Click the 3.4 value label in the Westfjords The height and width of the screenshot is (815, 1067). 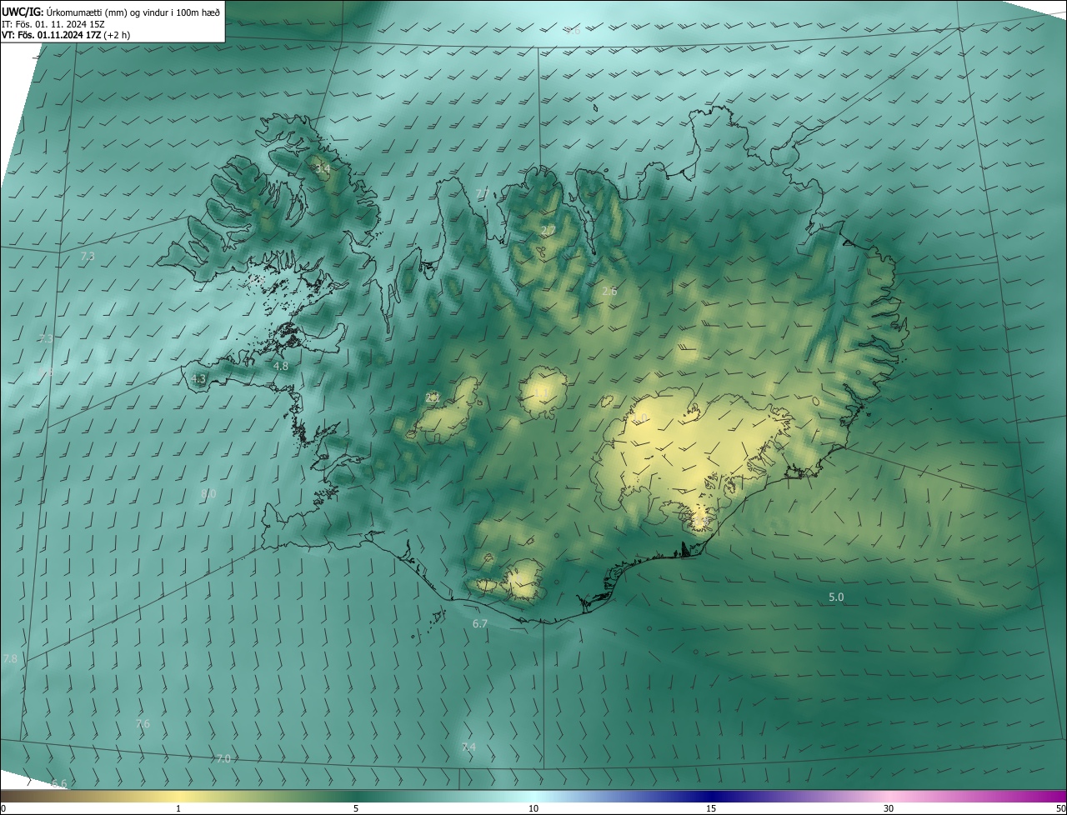(x=323, y=168)
